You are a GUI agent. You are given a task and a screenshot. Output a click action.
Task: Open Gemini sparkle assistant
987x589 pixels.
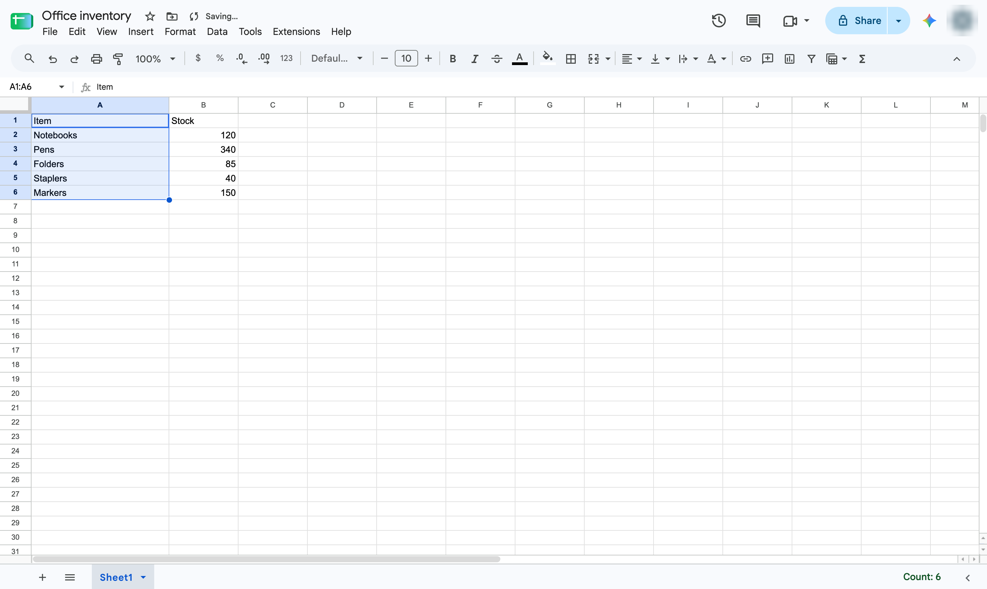[x=929, y=21]
